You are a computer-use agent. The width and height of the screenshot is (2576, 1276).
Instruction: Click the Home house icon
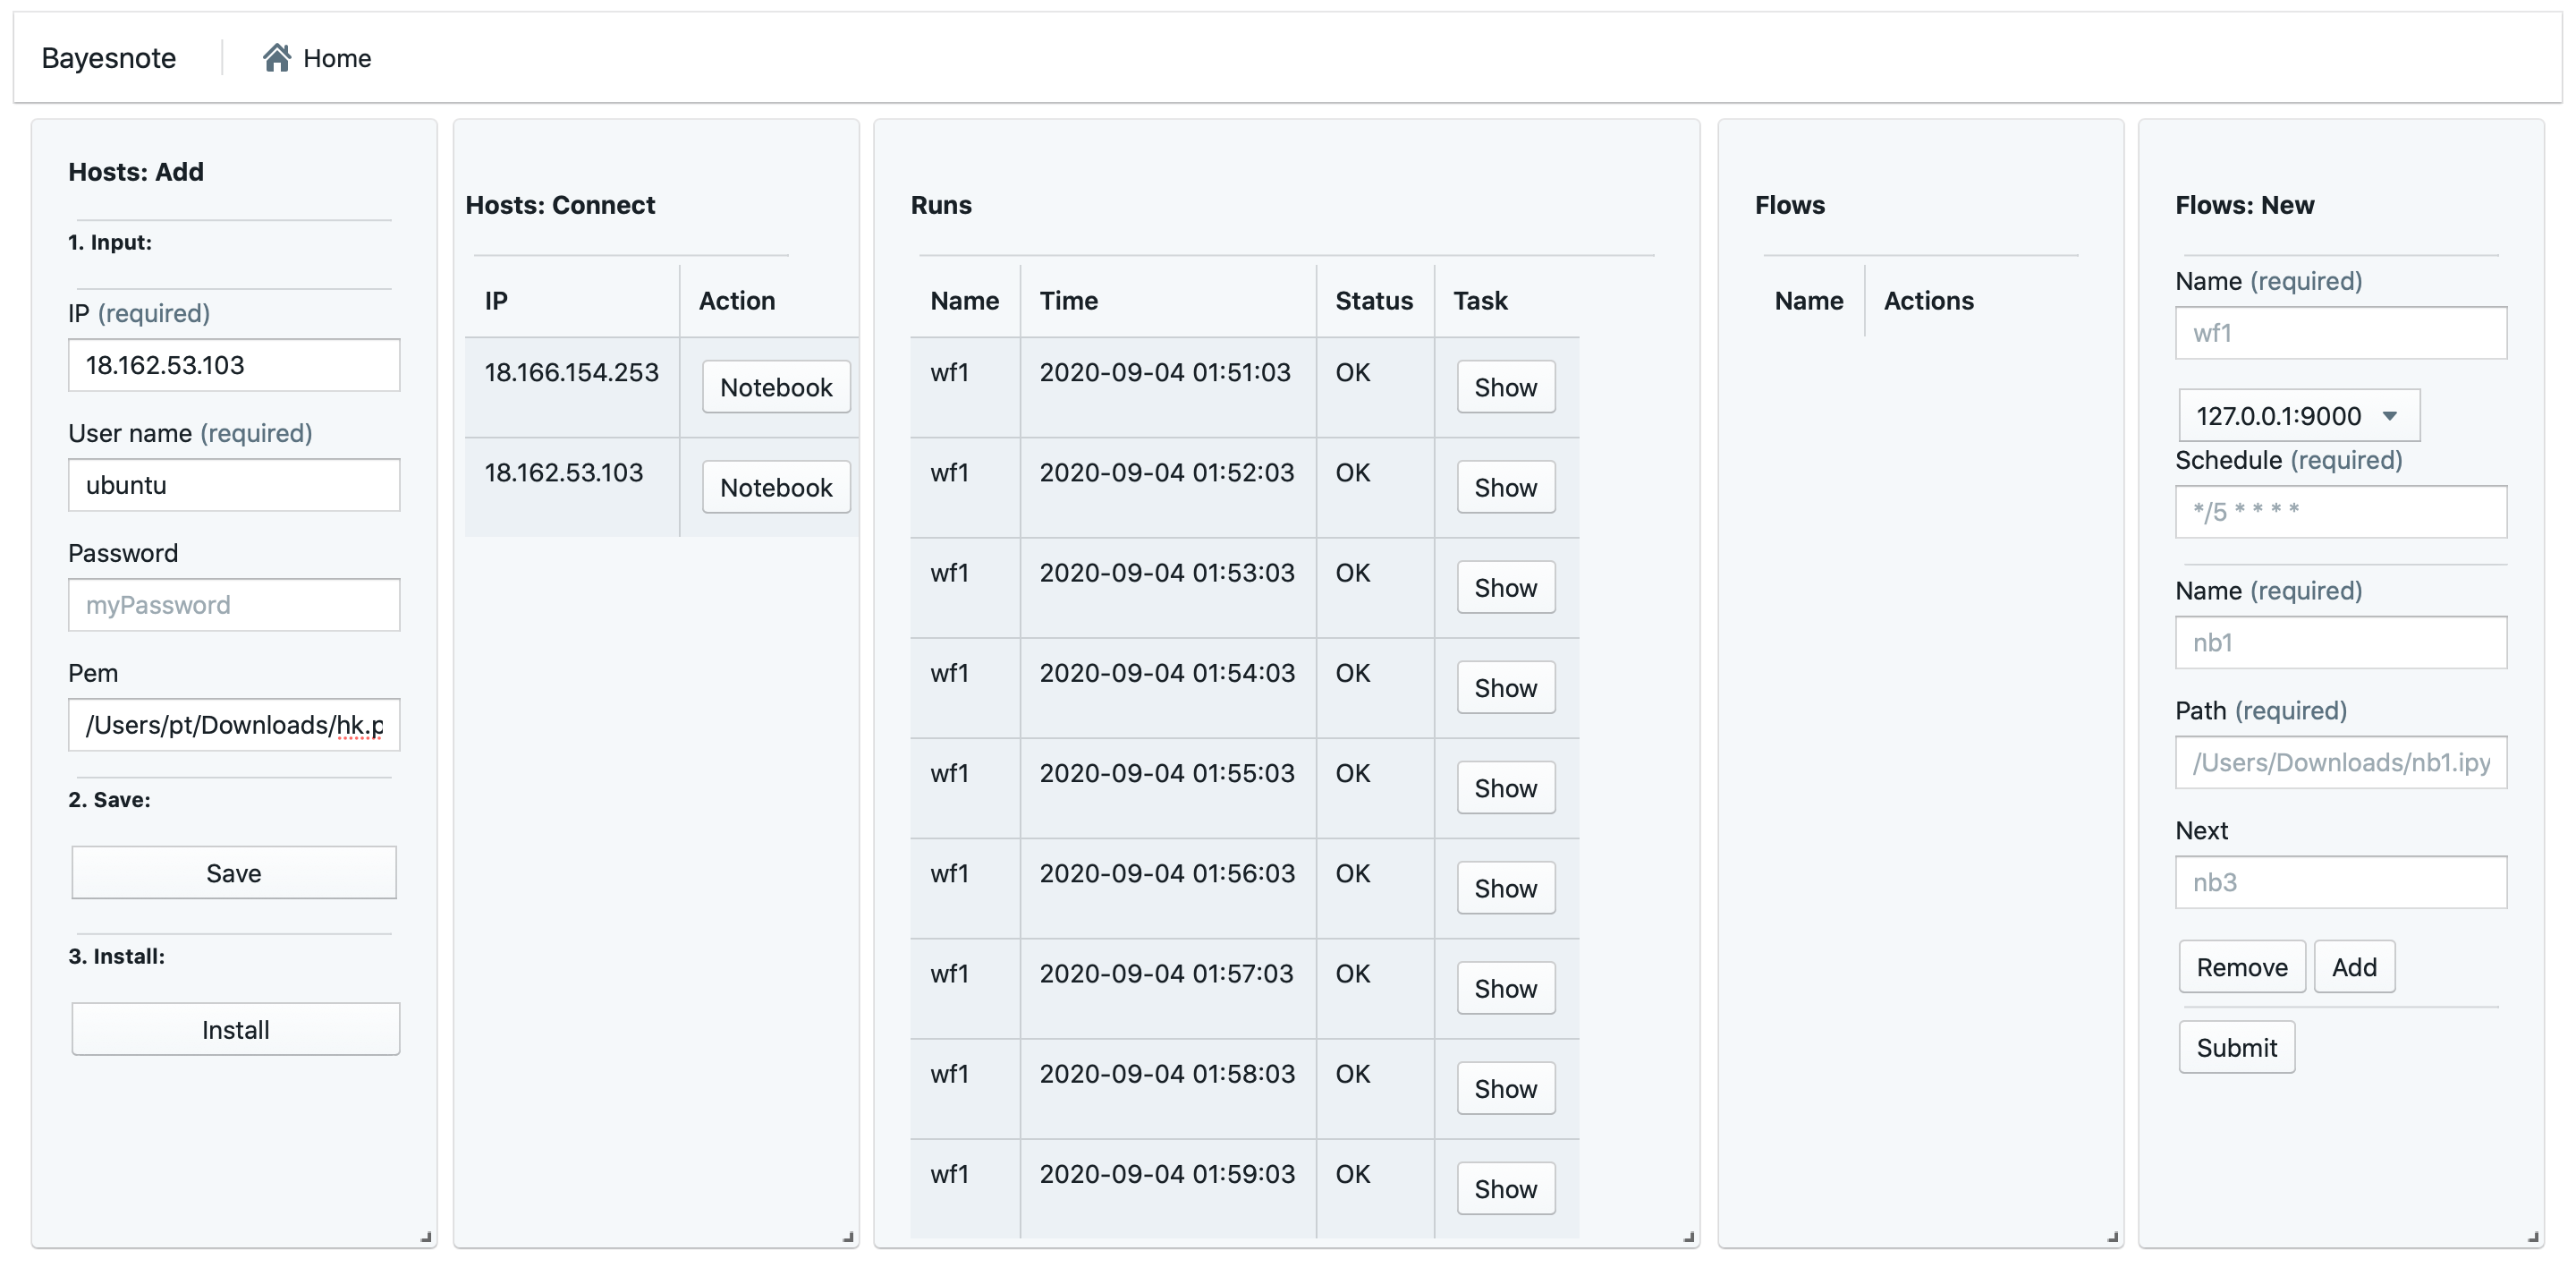(x=276, y=58)
